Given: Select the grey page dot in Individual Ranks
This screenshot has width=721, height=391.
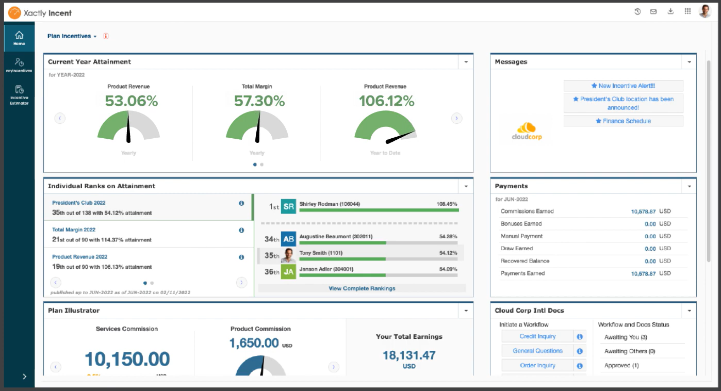Looking at the screenshot, I should point(152,283).
